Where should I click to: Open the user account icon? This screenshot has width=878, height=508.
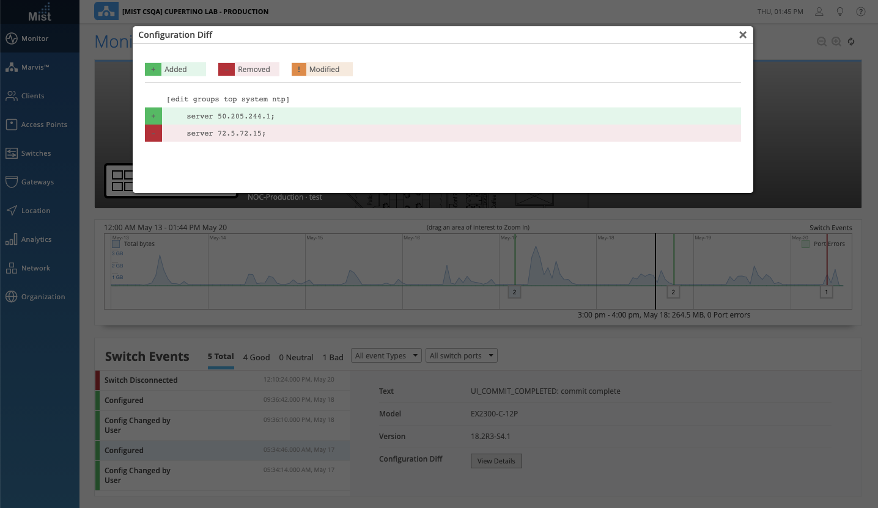pyautogui.click(x=820, y=12)
